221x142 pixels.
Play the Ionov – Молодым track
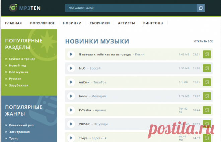coord(71,96)
